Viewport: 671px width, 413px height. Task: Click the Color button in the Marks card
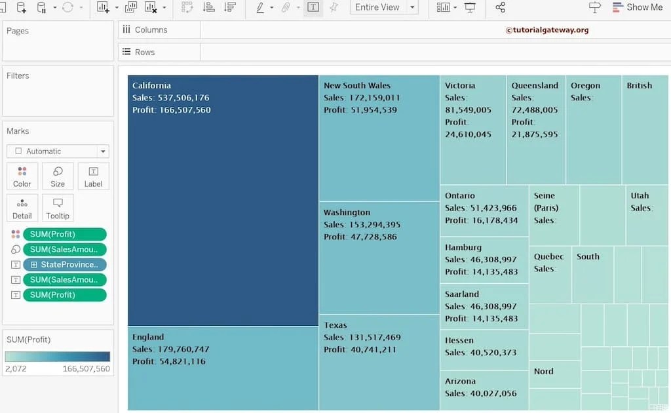point(22,176)
